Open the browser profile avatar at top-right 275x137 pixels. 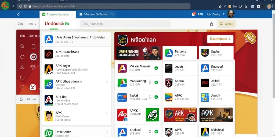point(269,6)
